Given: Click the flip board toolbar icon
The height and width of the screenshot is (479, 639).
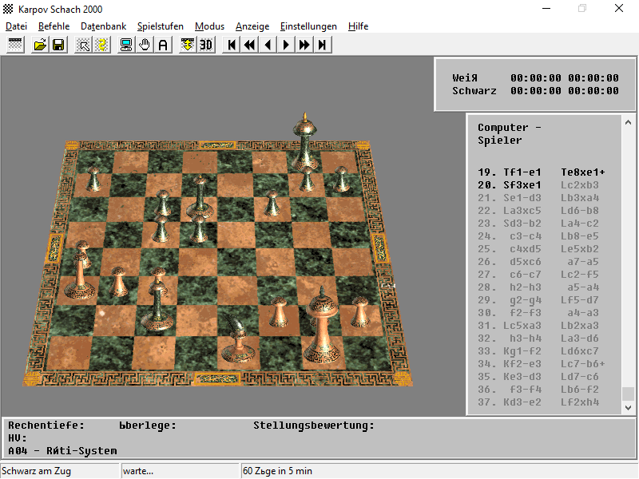Looking at the screenshot, I should point(188,45).
